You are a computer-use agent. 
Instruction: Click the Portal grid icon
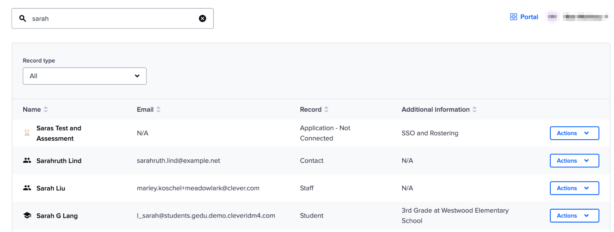tap(513, 17)
